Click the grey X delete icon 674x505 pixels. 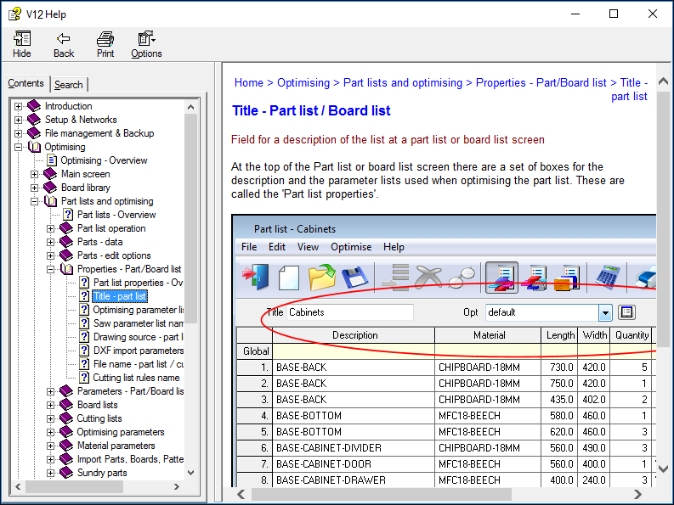(428, 277)
